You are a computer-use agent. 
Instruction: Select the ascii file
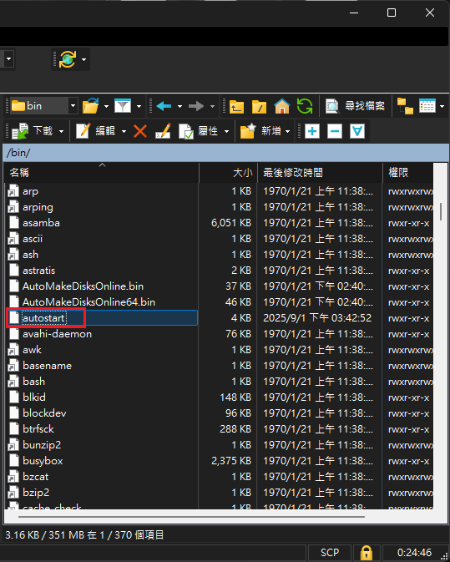33,239
